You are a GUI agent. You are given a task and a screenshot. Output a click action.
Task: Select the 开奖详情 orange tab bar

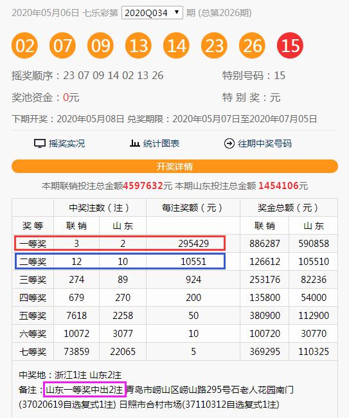(175, 167)
